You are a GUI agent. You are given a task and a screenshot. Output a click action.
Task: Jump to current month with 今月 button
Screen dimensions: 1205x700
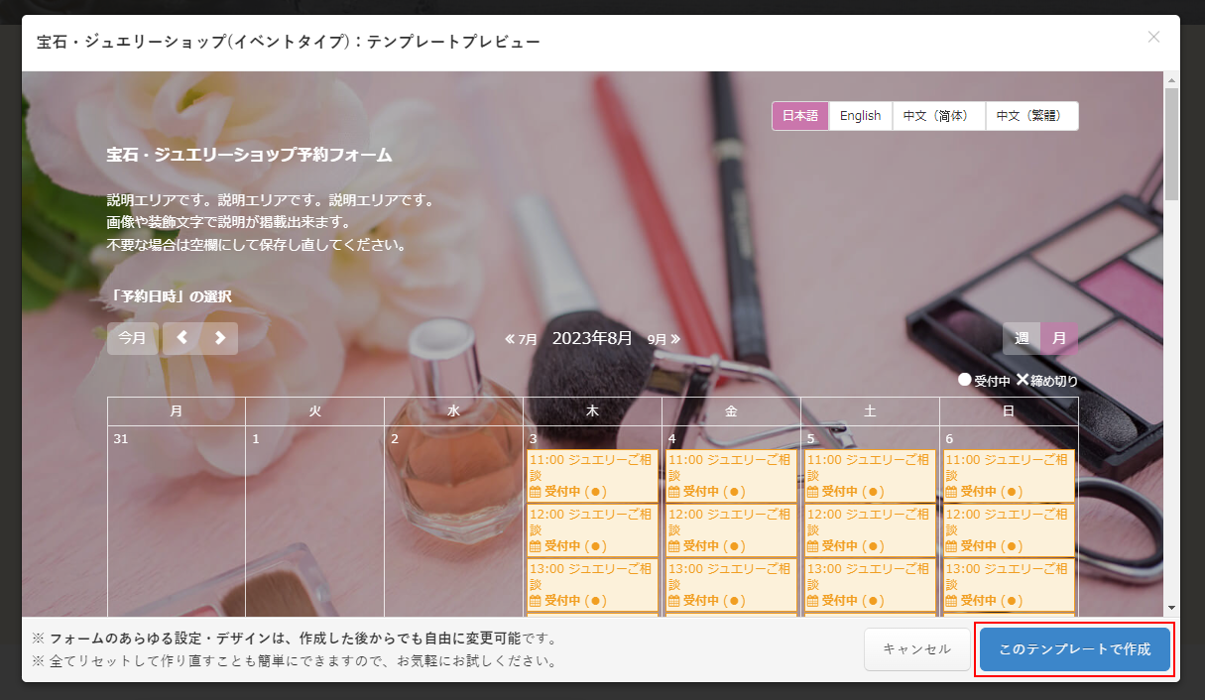click(132, 338)
